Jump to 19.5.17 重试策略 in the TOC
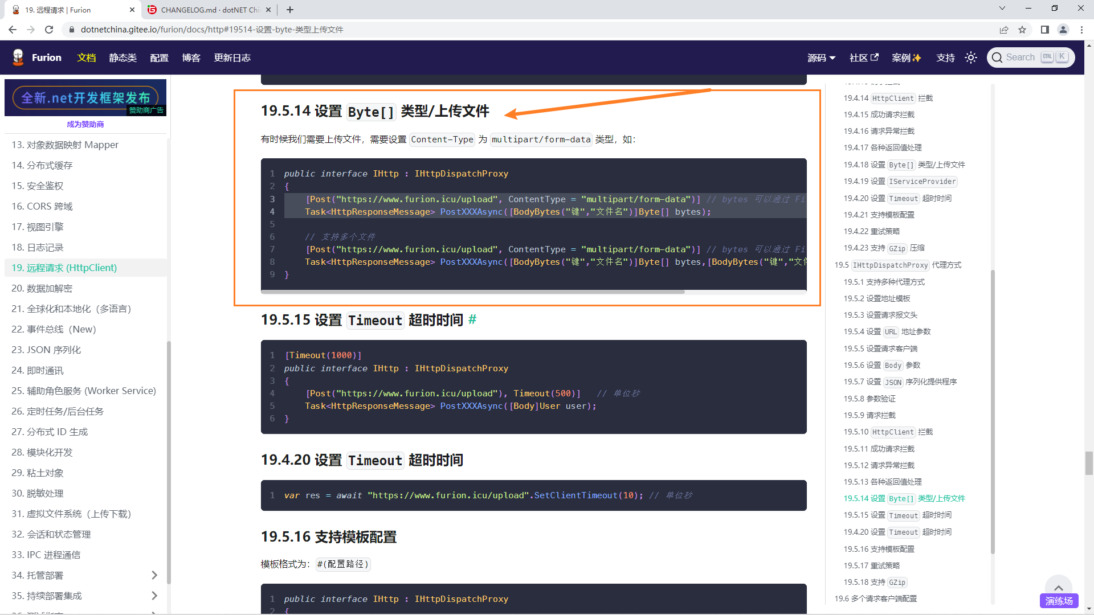The width and height of the screenshot is (1094, 615). (871, 565)
